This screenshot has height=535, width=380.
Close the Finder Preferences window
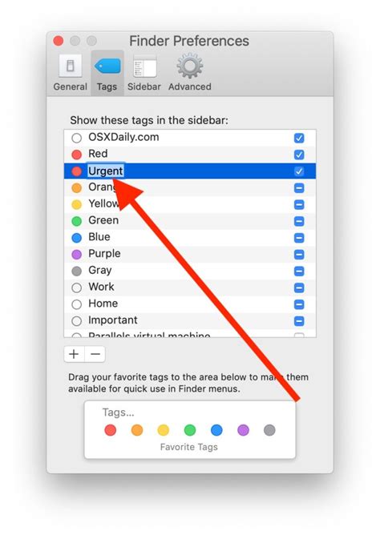pos(59,41)
